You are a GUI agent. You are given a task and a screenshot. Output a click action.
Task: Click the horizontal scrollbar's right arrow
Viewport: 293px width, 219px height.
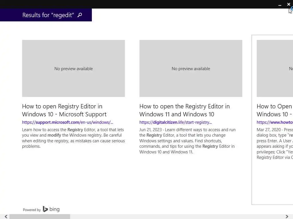tap(287, 217)
